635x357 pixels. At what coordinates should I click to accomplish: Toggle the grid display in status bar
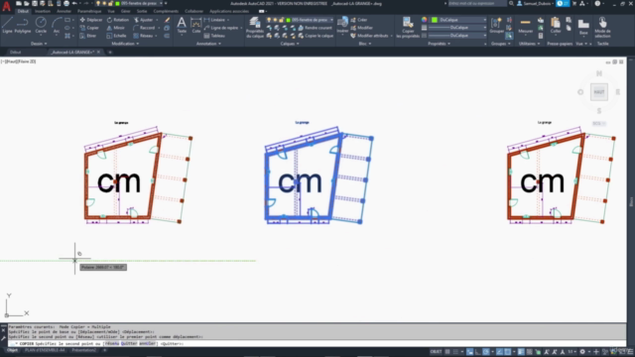[x=447, y=352]
